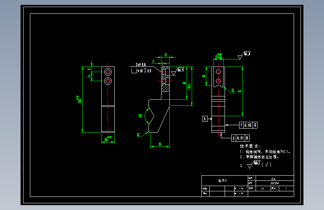The height and width of the screenshot is (210, 324).
Task: Click the counterbore symbol with depth callout
Action: [141, 71]
